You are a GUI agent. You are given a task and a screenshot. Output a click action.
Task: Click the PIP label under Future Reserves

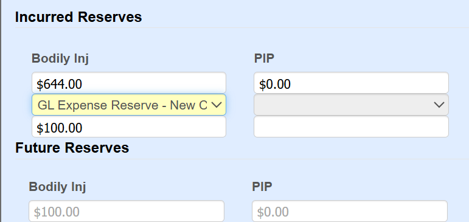click(262, 187)
